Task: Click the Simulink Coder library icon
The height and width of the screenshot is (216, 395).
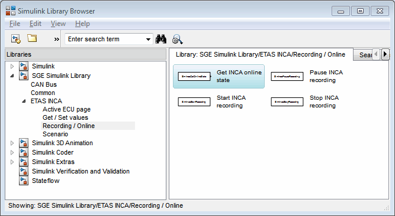Action: point(24,152)
